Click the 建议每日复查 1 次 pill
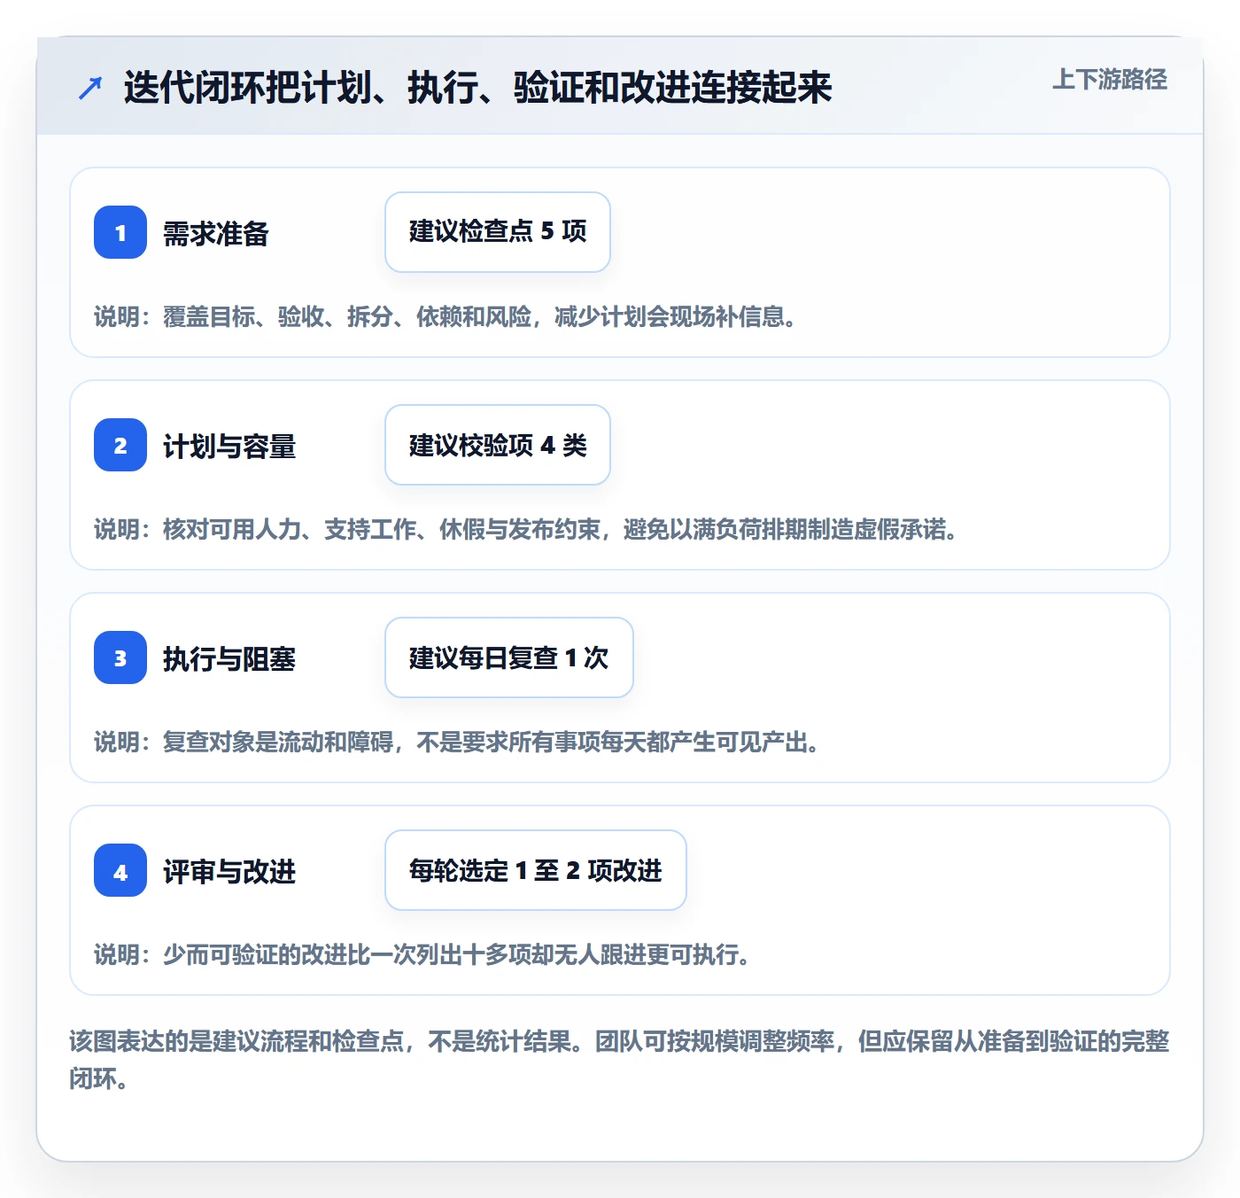1240x1198 pixels. pyautogui.click(x=509, y=657)
